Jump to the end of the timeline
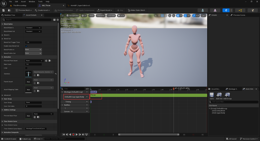Viewport: 260px width, 141px height. 83,135
